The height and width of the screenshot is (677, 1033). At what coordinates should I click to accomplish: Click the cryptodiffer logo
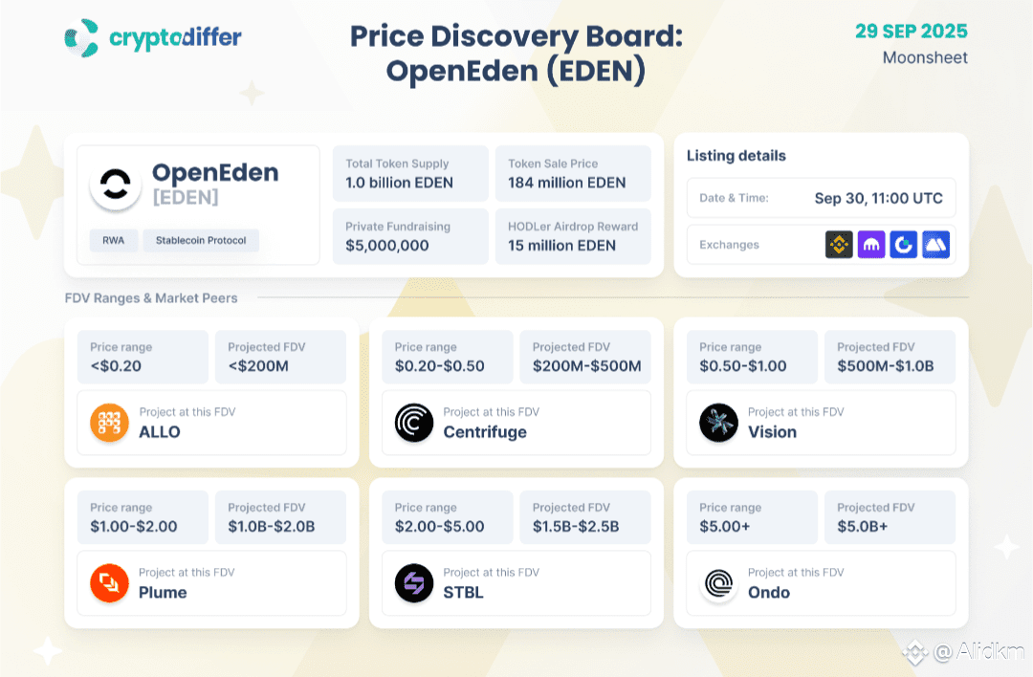[153, 37]
